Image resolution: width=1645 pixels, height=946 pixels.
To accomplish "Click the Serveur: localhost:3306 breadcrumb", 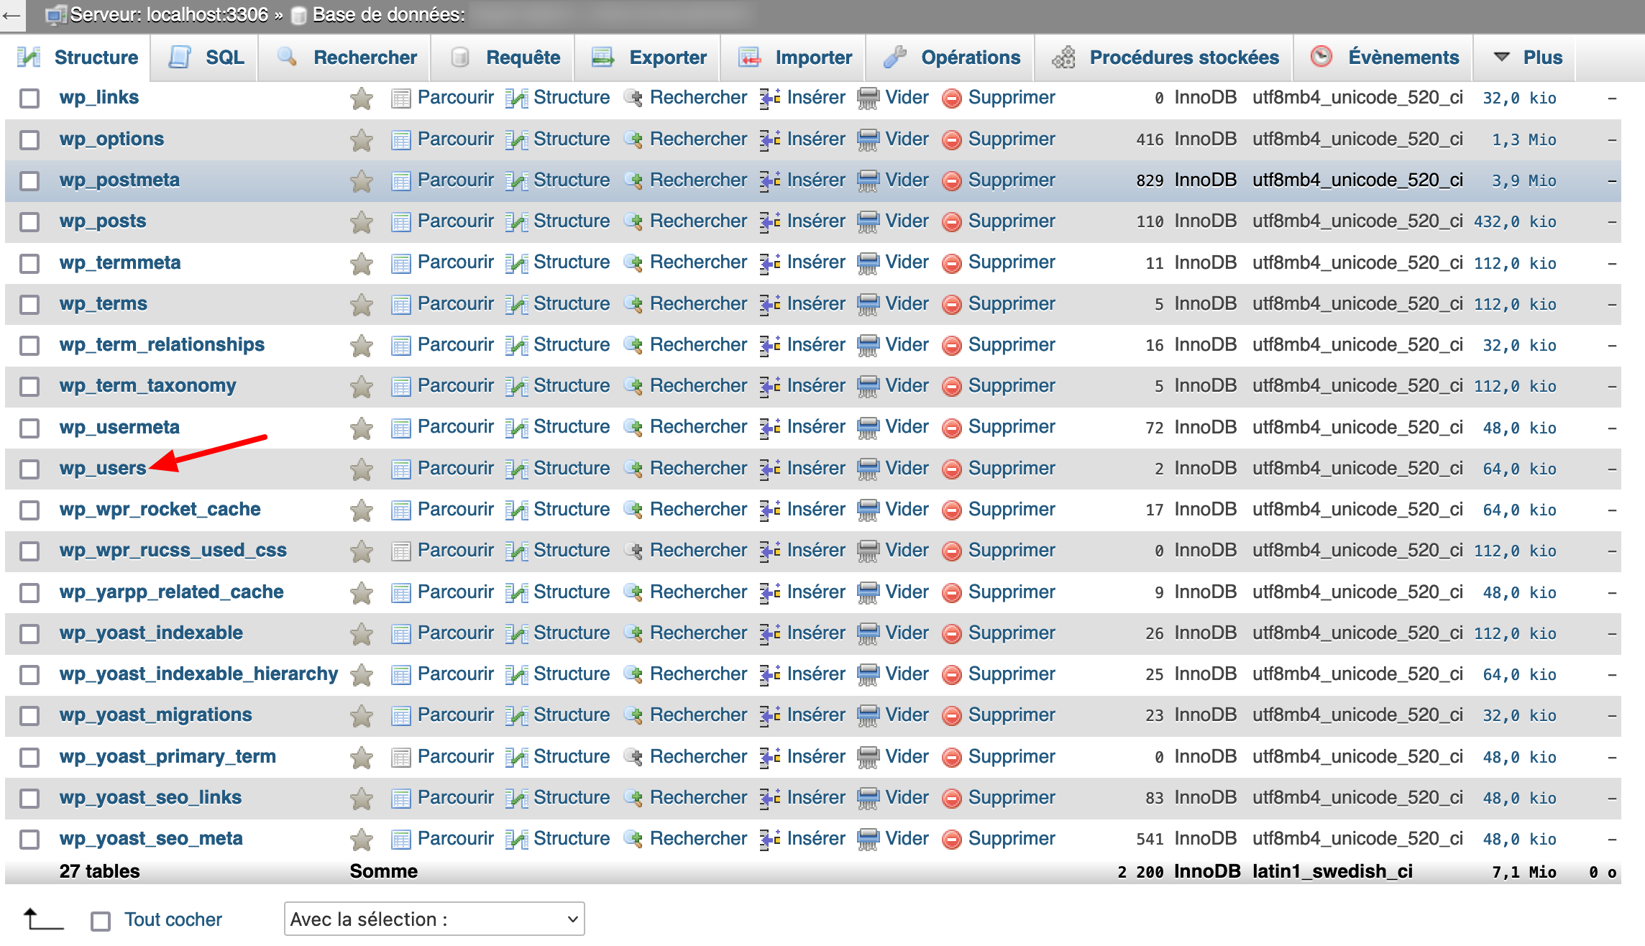I will click(x=169, y=14).
